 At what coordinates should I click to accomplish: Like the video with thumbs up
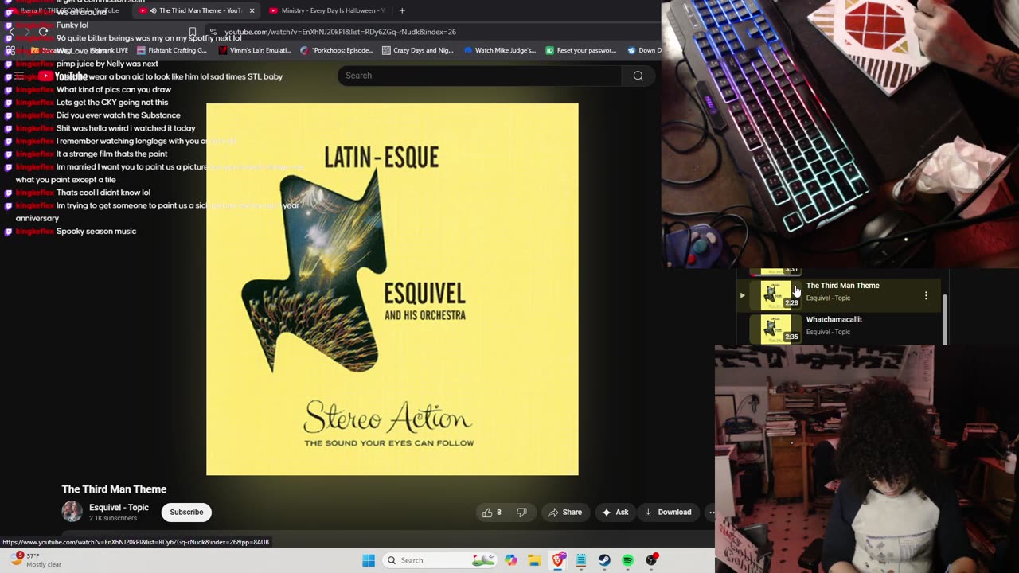pos(492,513)
